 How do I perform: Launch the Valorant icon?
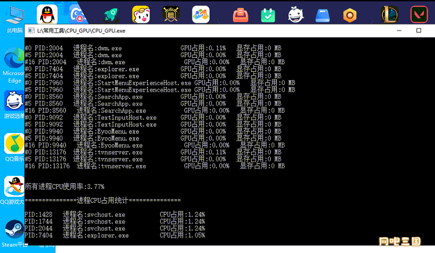tap(419, 15)
